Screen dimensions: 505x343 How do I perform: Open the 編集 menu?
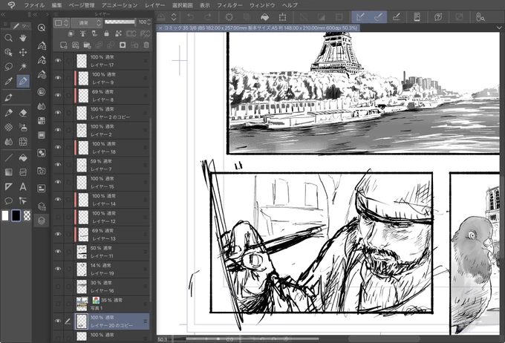point(56,5)
